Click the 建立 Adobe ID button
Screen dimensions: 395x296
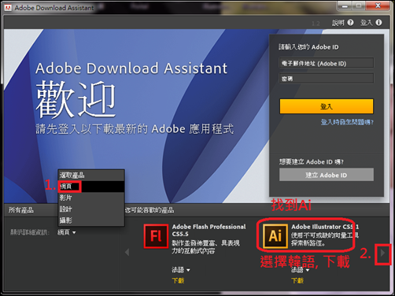[327, 175]
